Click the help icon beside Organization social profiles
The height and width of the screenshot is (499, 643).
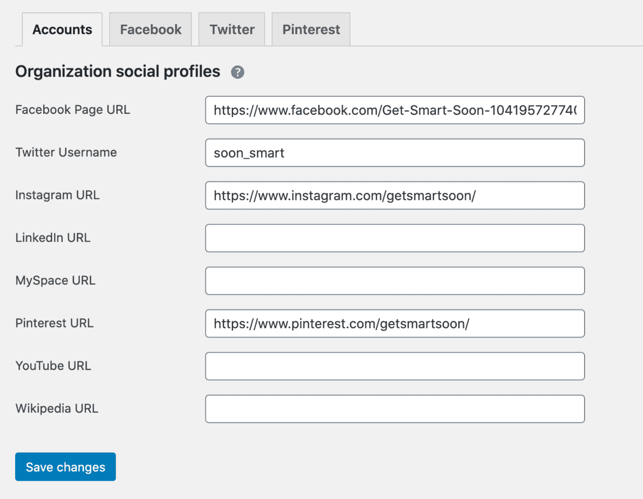coord(238,72)
